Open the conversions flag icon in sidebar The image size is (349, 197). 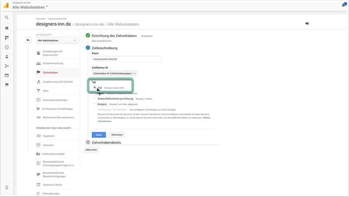click(x=7, y=85)
